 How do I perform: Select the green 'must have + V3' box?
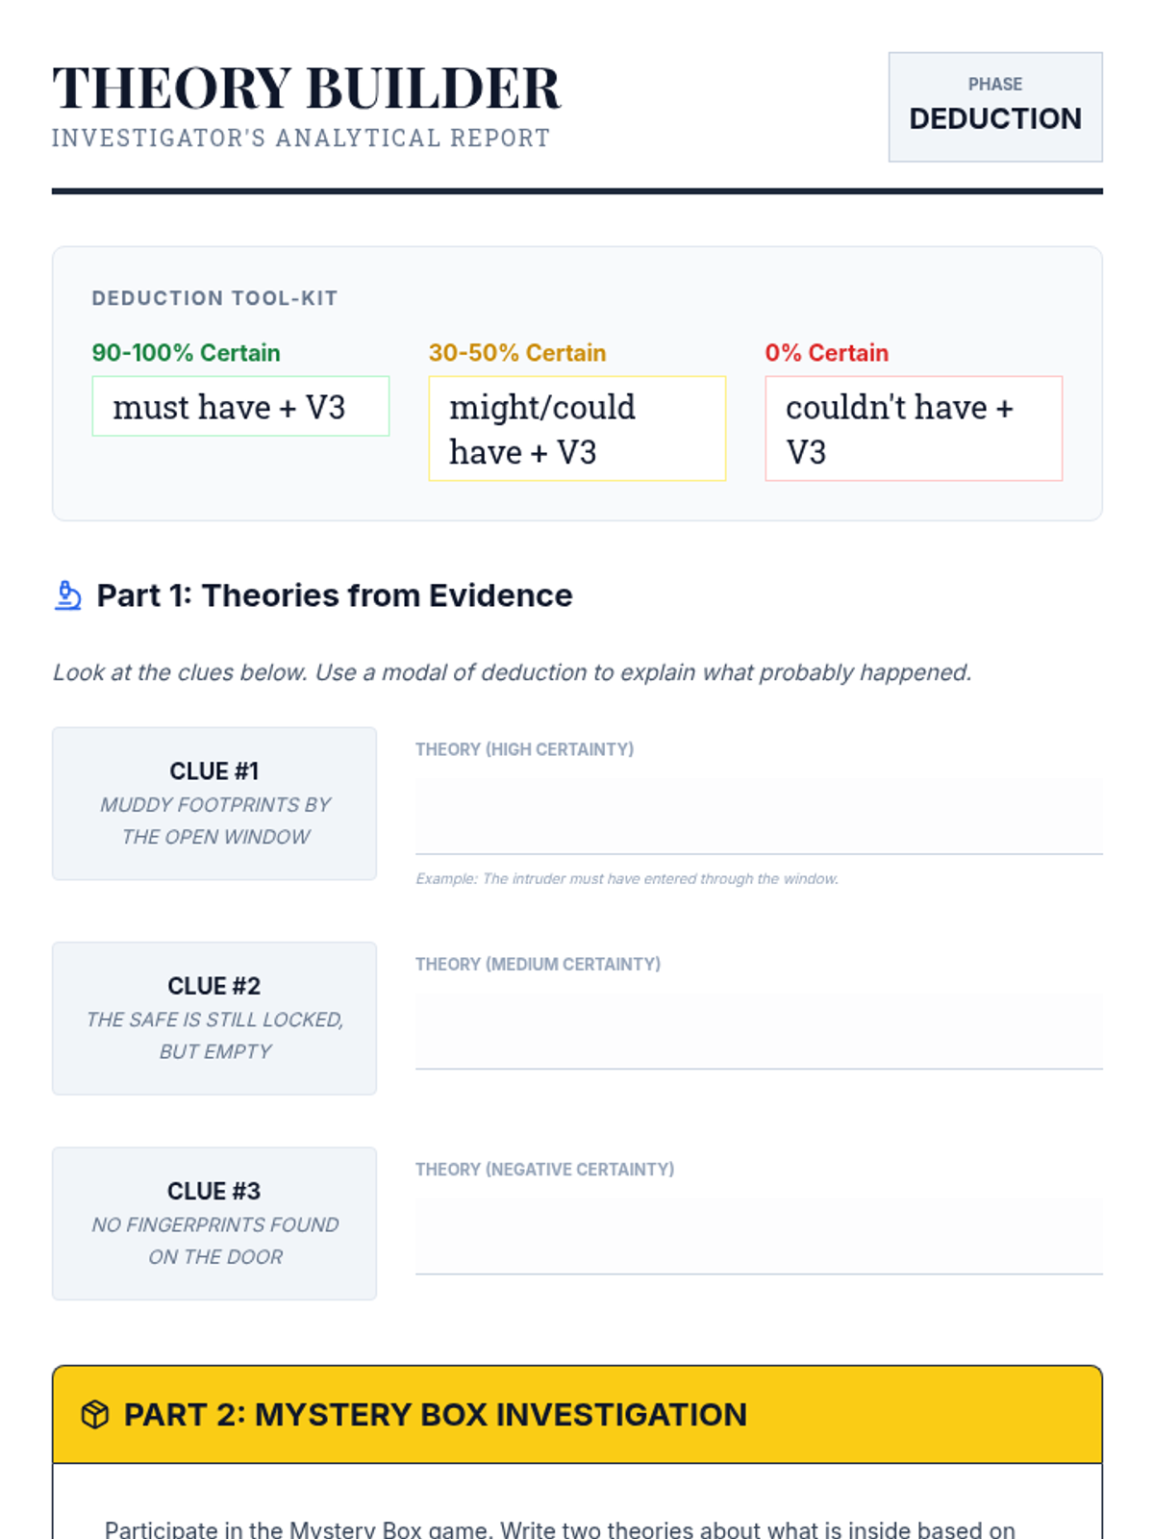(x=240, y=407)
